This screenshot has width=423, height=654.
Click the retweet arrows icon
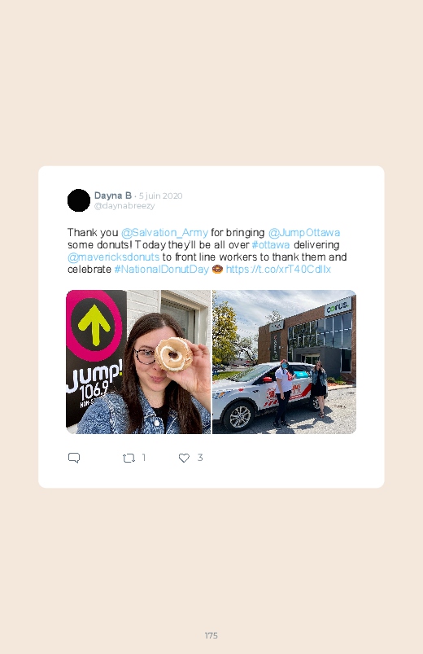[x=129, y=458]
